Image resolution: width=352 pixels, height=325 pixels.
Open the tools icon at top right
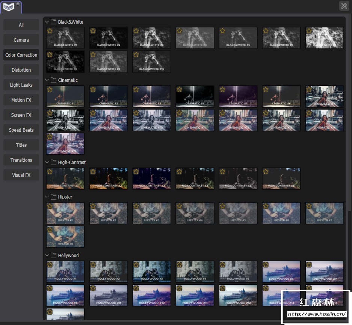pyautogui.click(x=344, y=6)
